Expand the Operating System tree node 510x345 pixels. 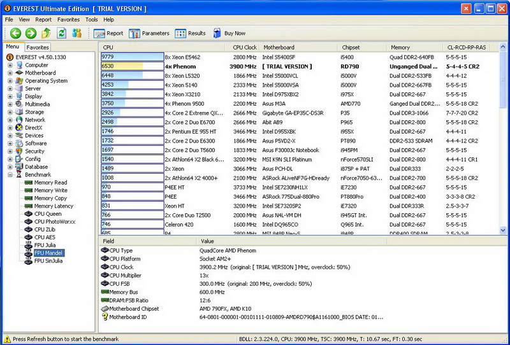click(10, 81)
